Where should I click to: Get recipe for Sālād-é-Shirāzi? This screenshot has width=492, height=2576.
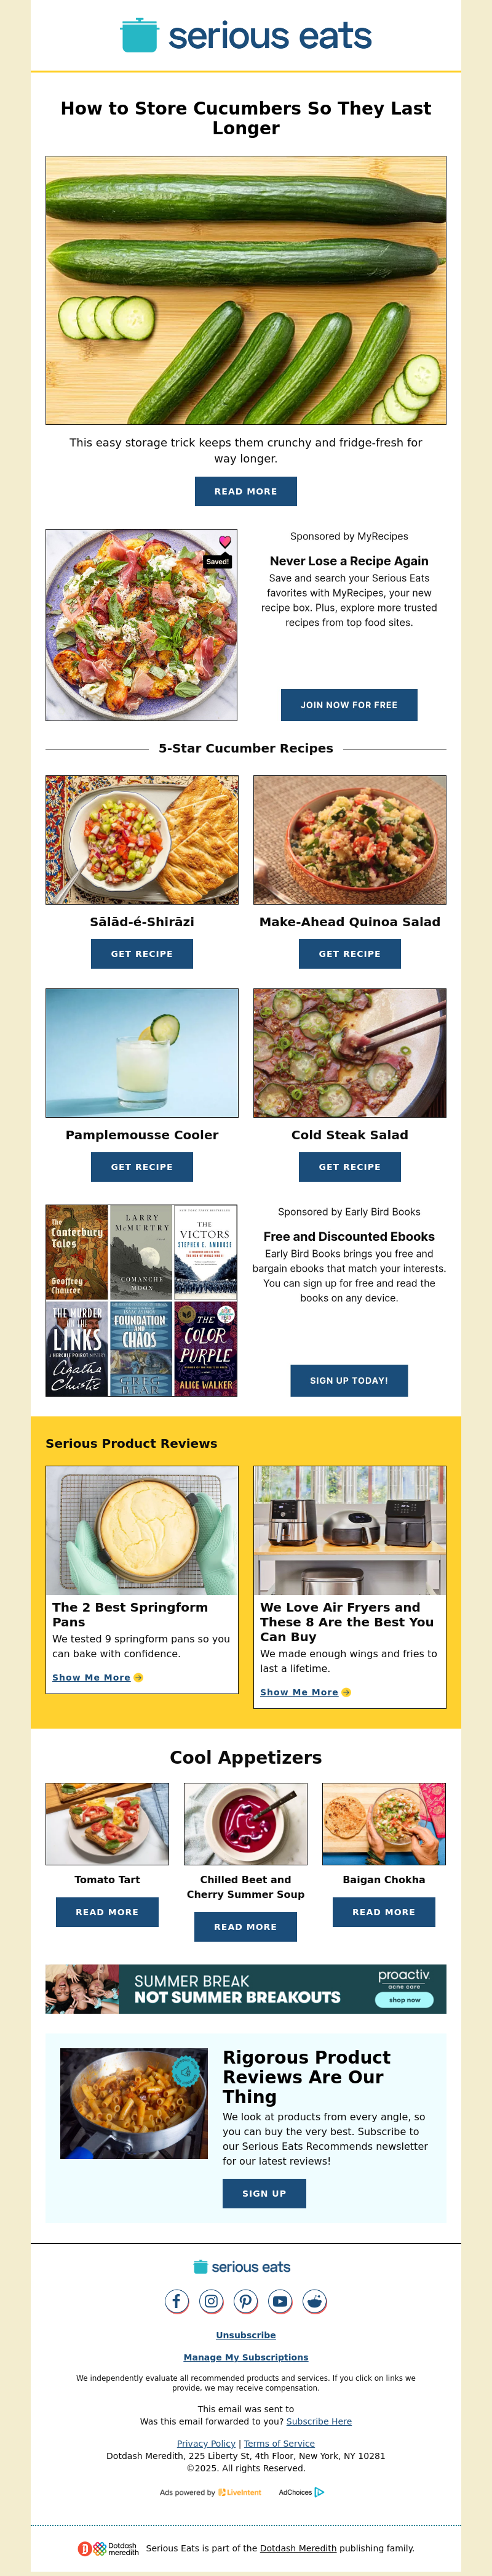(141, 954)
